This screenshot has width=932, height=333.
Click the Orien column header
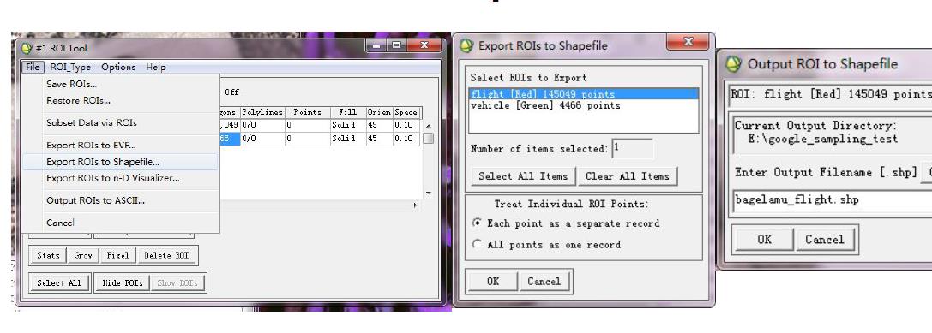click(379, 112)
